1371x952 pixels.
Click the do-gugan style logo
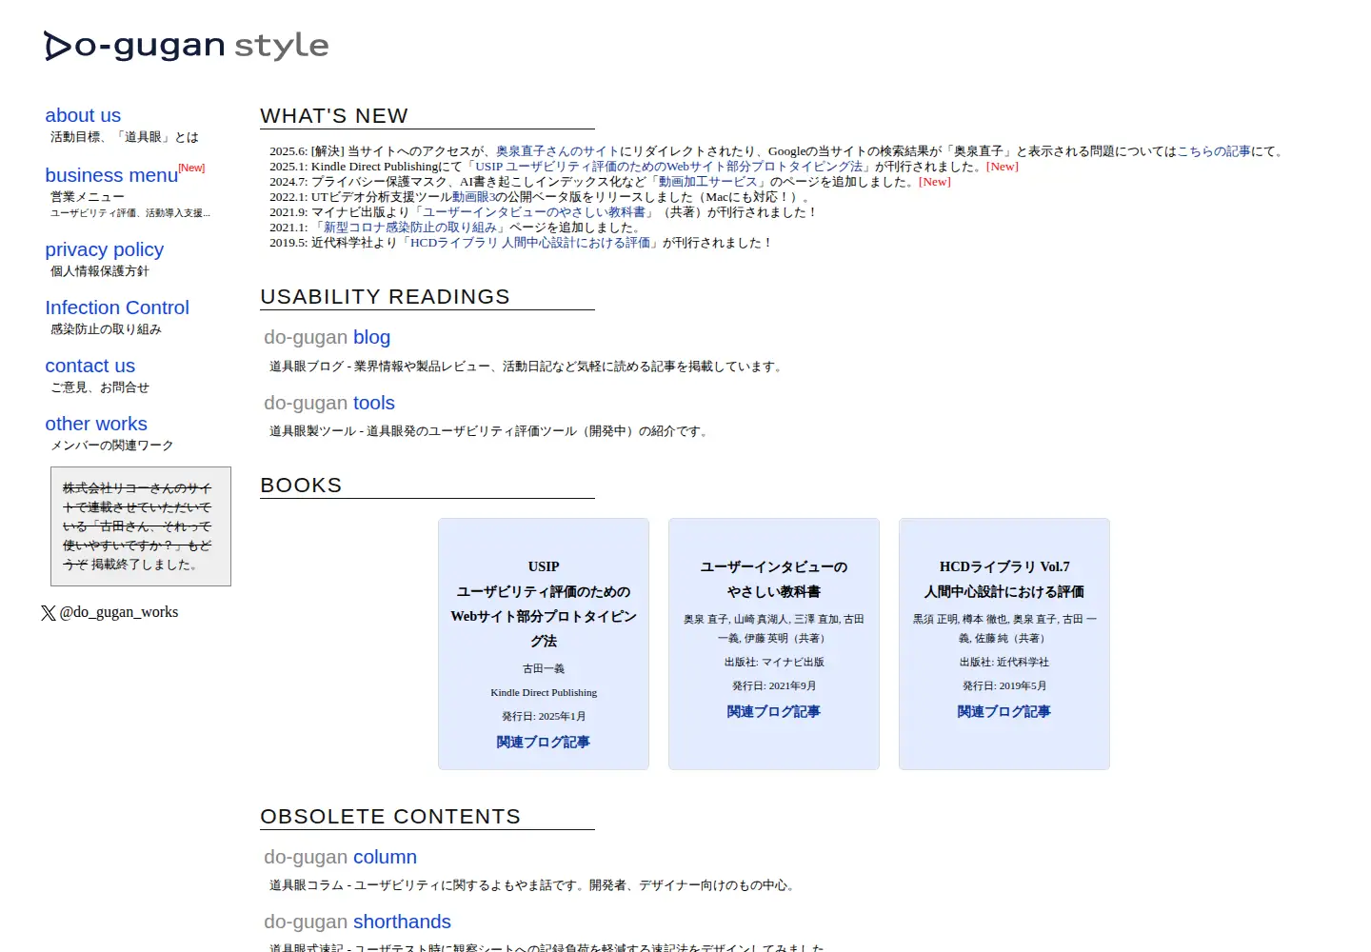187,46
